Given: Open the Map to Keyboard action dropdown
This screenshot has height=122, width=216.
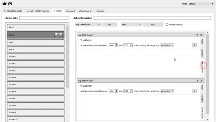Looking at the screenshot, I should pyautogui.click(x=88, y=24).
